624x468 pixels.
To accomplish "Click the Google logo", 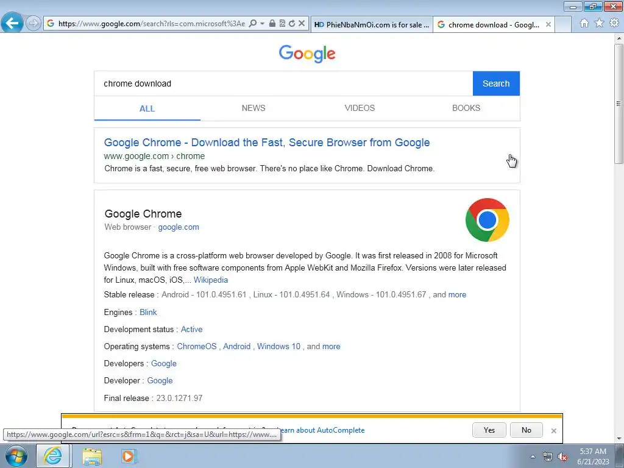I will click(307, 54).
